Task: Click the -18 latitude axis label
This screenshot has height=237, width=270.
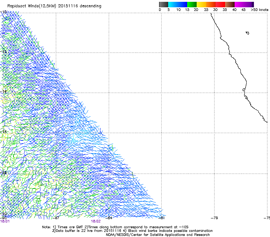Action: (x=3, y=172)
